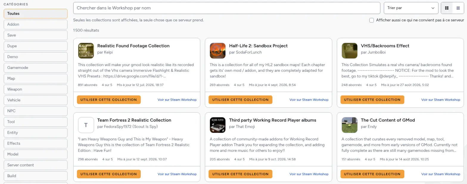467x184 pixels.
Task: Use the Realistic Found Footage Collection
Action: (109, 100)
